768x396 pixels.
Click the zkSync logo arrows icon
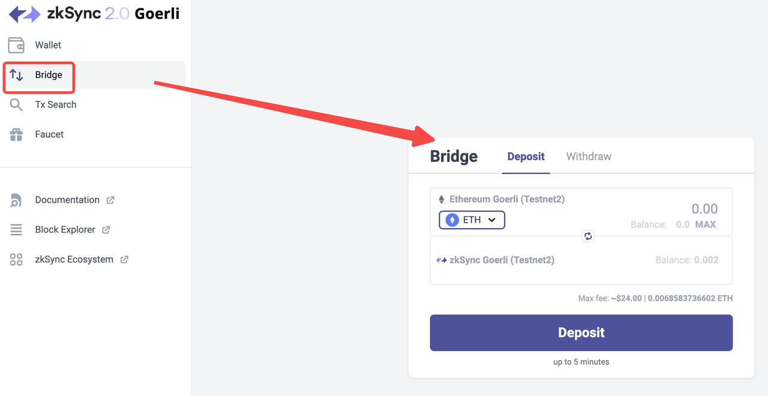click(25, 14)
